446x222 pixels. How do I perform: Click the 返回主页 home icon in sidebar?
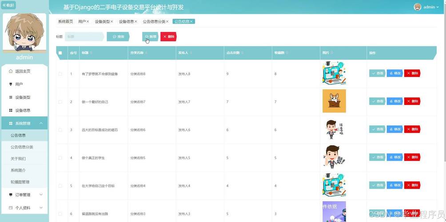11,71
